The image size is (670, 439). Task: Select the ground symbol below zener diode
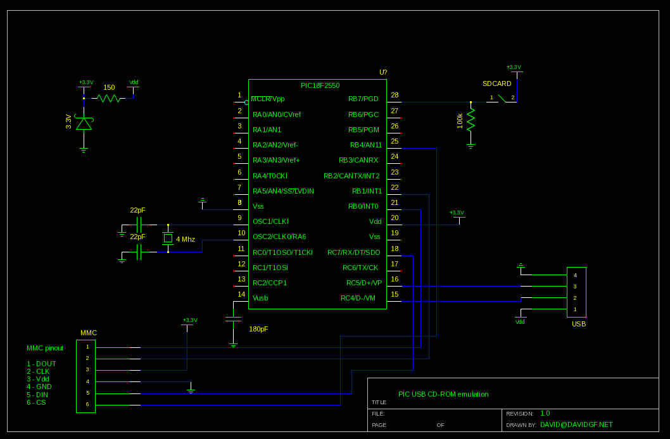pos(84,150)
